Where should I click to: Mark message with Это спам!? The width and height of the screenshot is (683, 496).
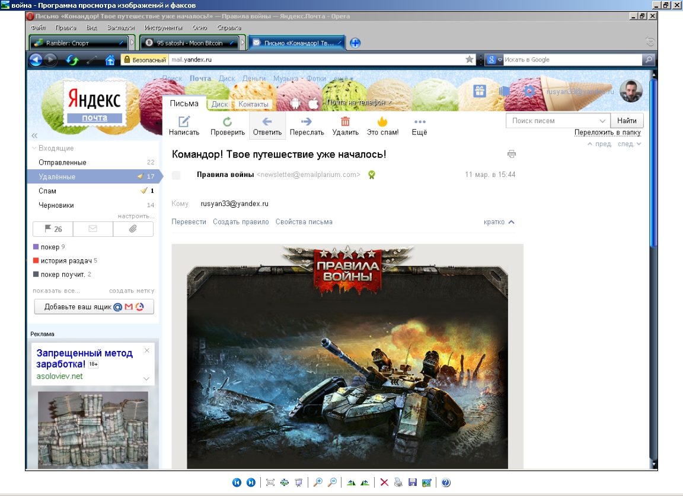[382, 126]
